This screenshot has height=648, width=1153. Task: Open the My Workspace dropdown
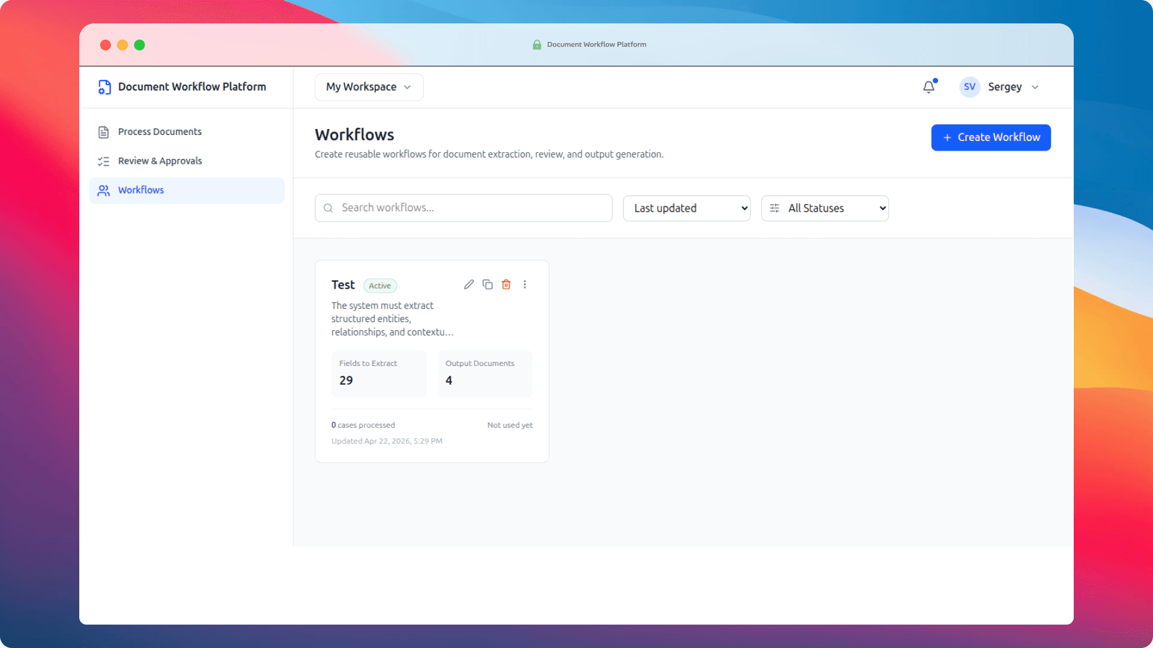368,87
